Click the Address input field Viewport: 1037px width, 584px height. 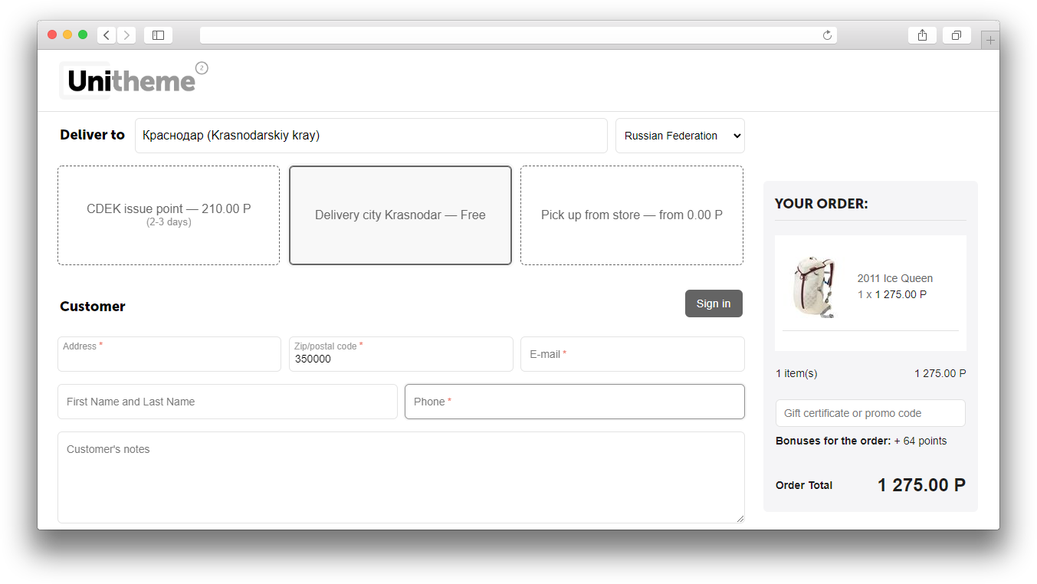coord(169,359)
